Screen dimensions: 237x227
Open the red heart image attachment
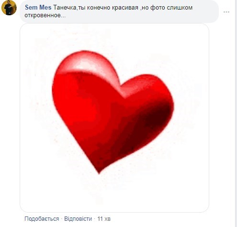pyautogui.click(x=114, y=118)
